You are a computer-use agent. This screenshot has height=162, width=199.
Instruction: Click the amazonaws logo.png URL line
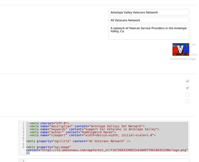[107, 150]
